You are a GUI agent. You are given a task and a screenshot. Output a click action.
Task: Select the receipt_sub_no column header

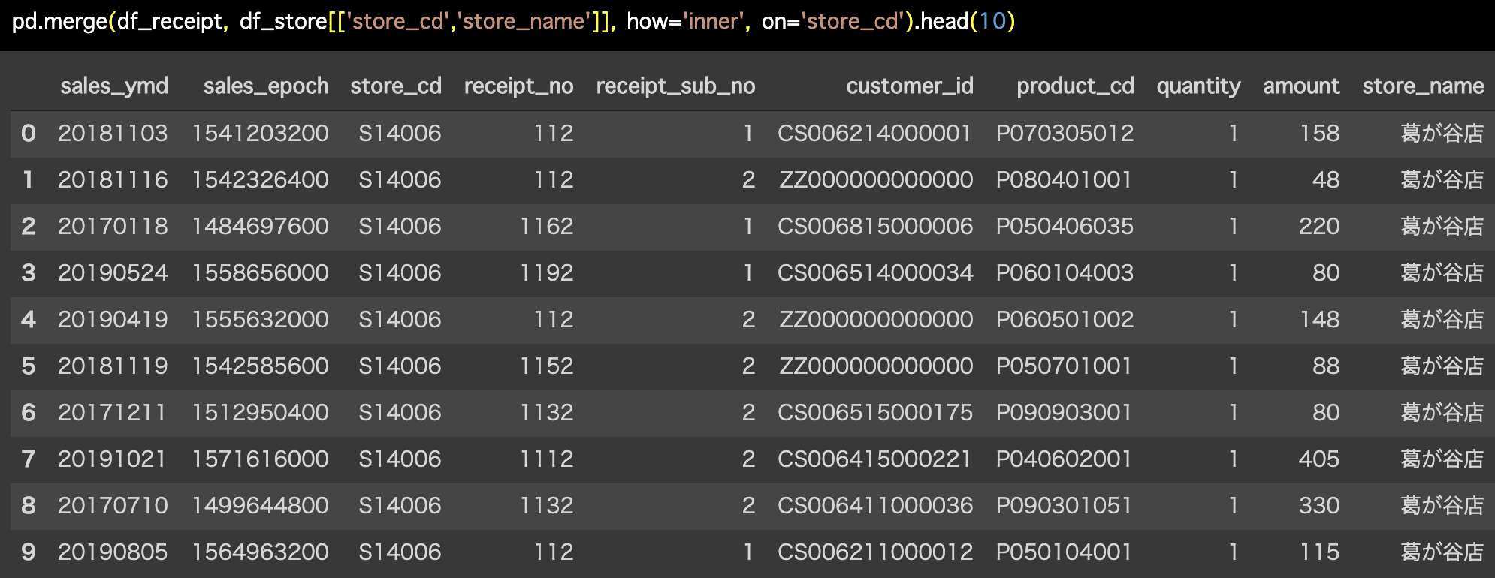[676, 86]
